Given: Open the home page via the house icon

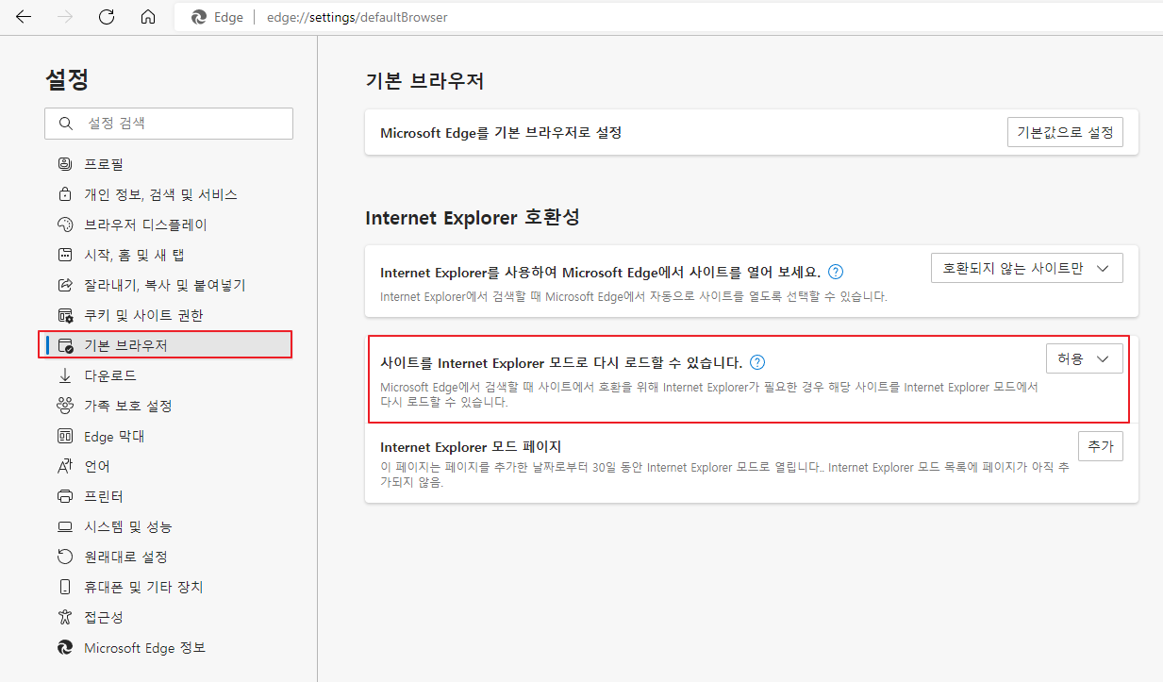Looking at the screenshot, I should pyautogui.click(x=147, y=17).
